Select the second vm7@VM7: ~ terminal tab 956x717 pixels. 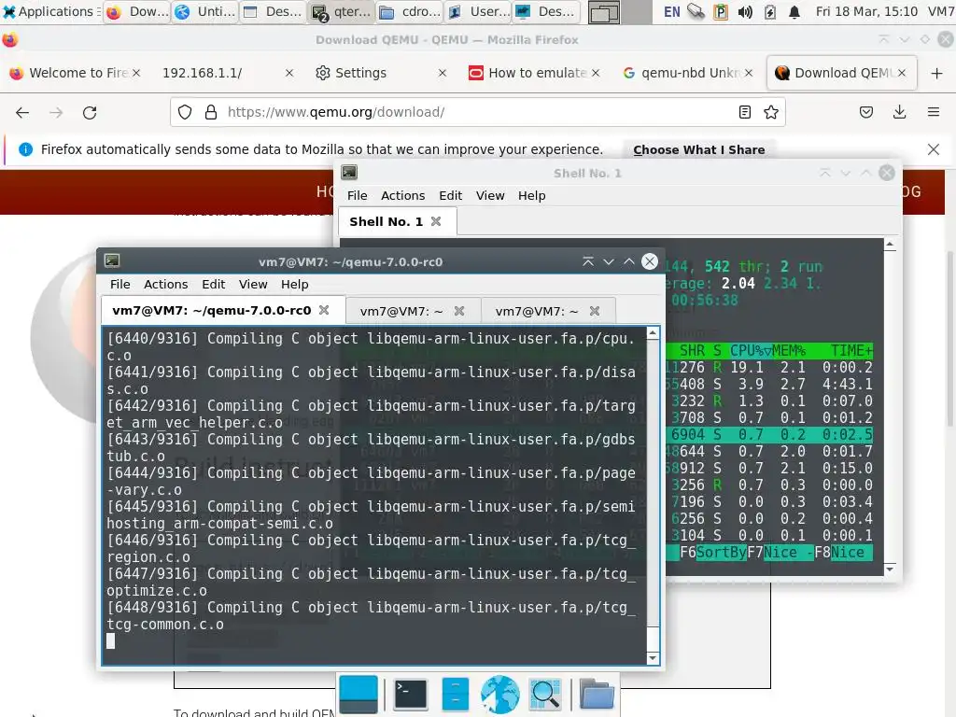tap(413, 311)
